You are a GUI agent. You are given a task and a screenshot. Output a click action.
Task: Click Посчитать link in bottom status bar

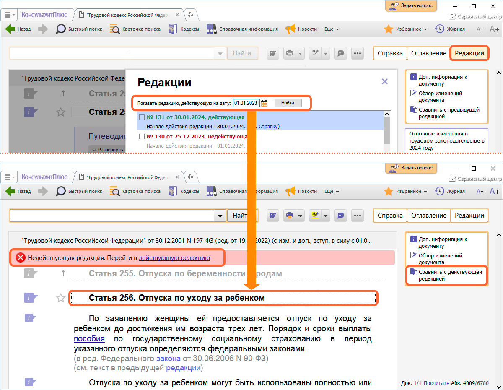pos(436,383)
